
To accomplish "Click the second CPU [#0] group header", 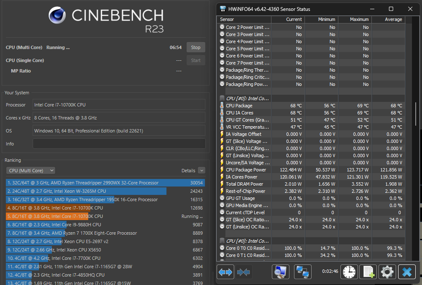I will coord(311,241).
